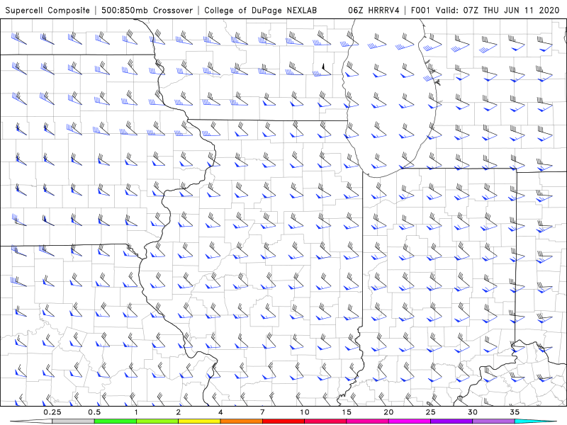Screen dimensions: 567x425
Task: Select the bright green 0.5–1 legend segment
Action: pos(116,421)
